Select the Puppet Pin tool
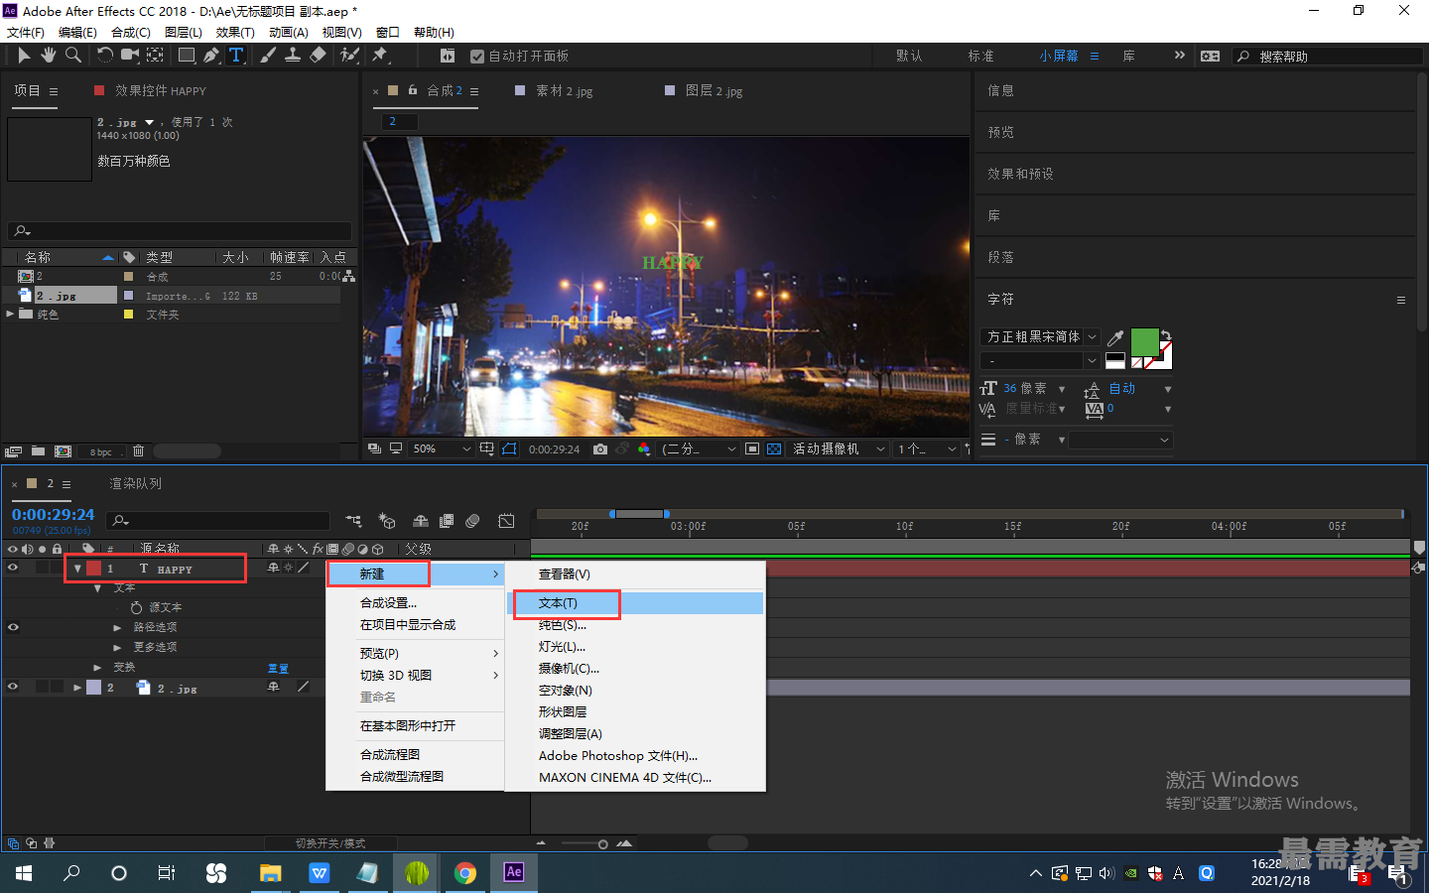Image resolution: width=1429 pixels, height=893 pixels. click(379, 56)
